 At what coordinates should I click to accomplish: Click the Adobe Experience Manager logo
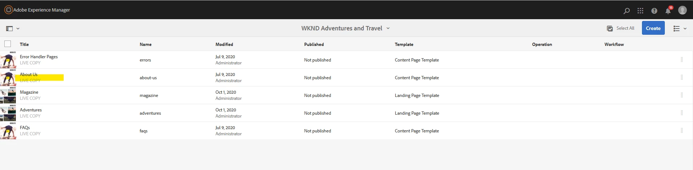(8, 10)
